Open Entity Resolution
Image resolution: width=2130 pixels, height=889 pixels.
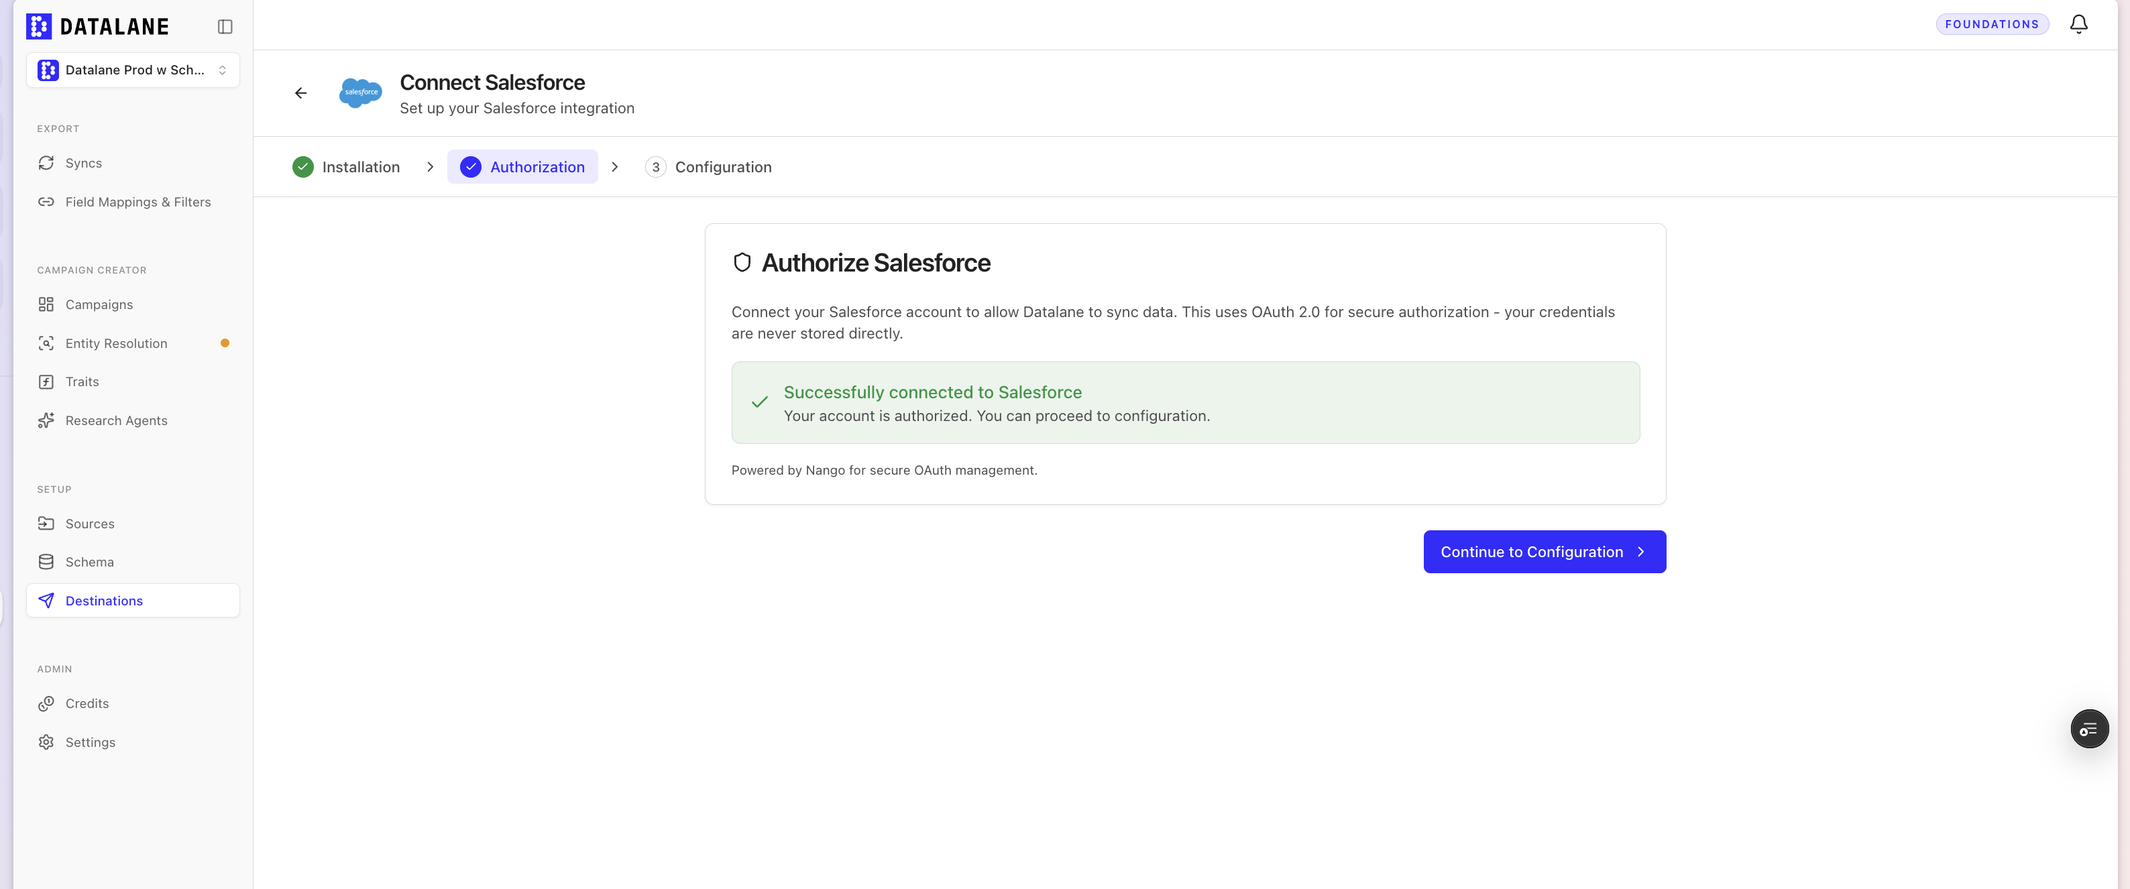point(133,343)
